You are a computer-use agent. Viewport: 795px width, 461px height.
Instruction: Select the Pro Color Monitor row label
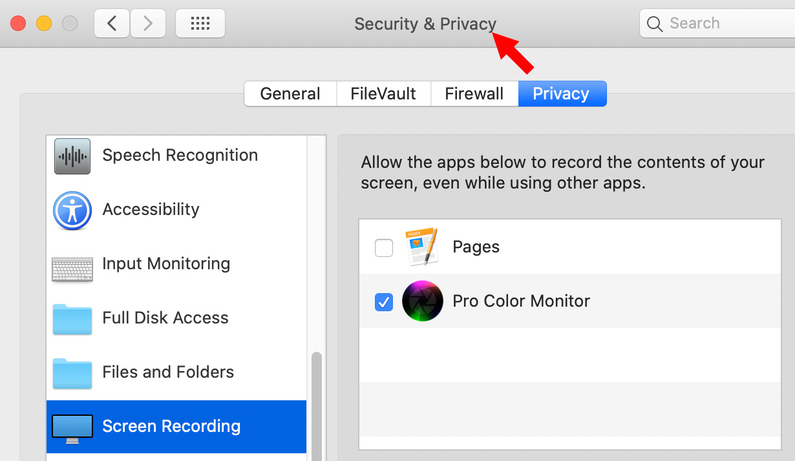coord(522,301)
